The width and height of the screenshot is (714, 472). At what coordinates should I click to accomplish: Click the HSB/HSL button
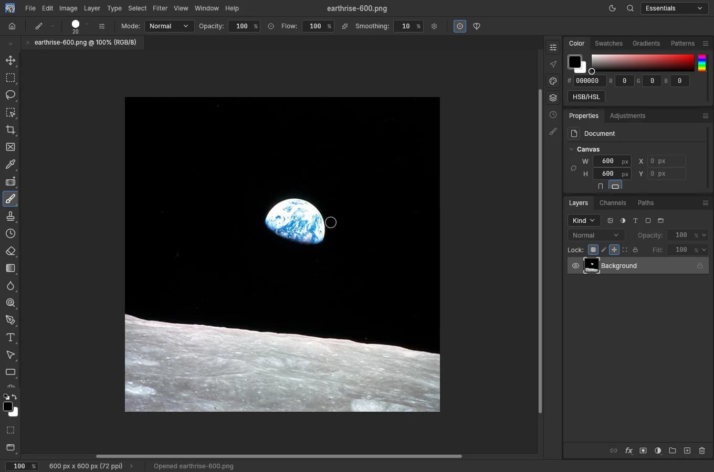(586, 97)
